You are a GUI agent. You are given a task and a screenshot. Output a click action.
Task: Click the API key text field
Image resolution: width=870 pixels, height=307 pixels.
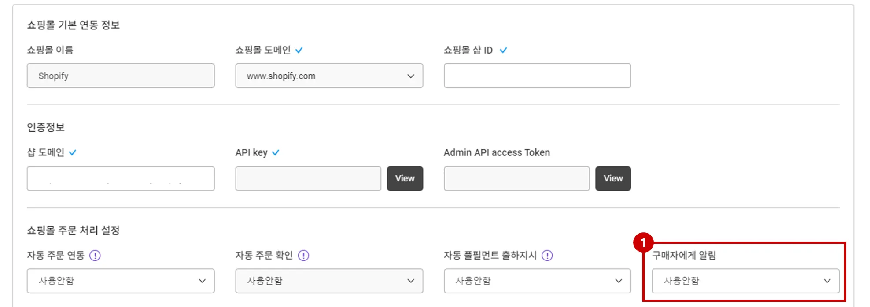pyautogui.click(x=308, y=178)
